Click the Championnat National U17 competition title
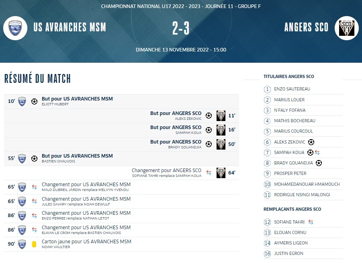 [181, 6]
